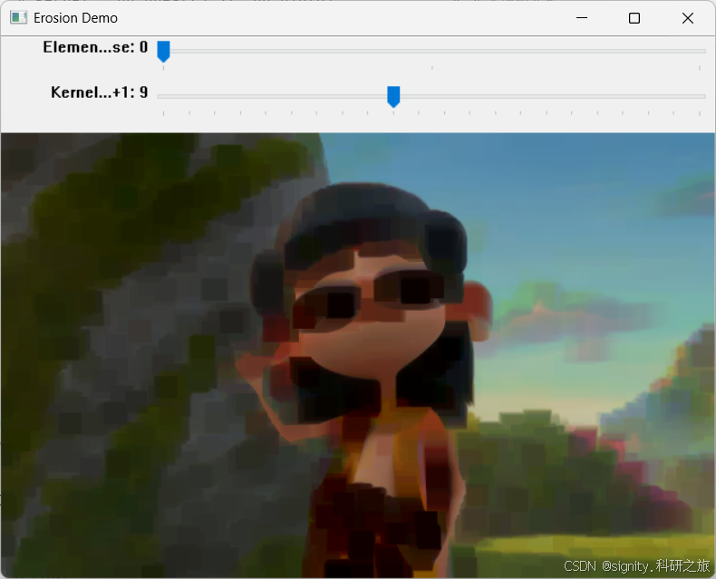Minimize the Erosion Demo window
The image size is (716, 579).
582,18
